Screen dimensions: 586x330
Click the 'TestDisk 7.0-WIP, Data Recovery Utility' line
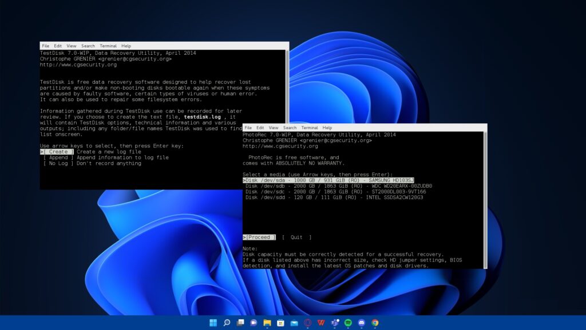pyautogui.click(x=118, y=53)
